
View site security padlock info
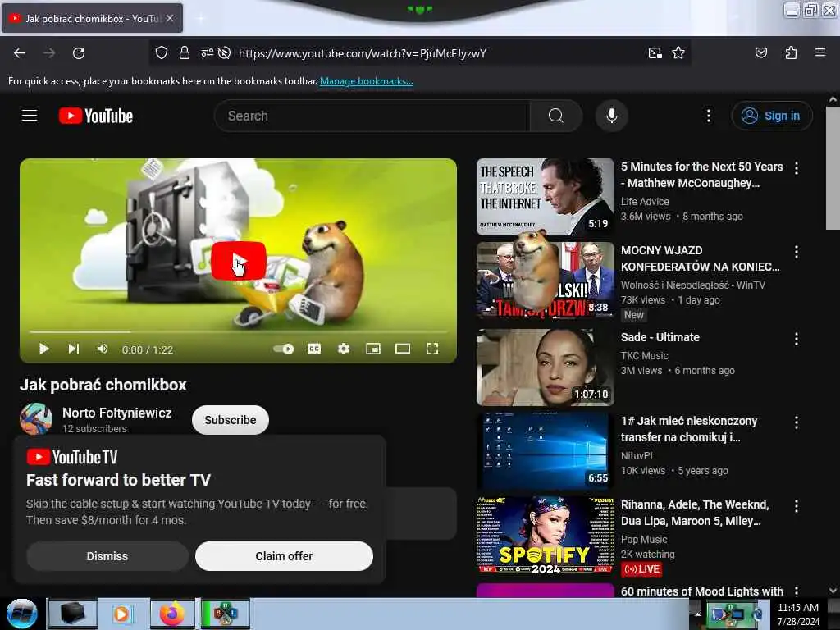click(x=185, y=52)
